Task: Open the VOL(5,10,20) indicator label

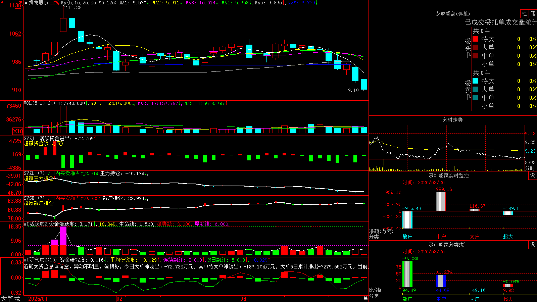Action: 39,103
